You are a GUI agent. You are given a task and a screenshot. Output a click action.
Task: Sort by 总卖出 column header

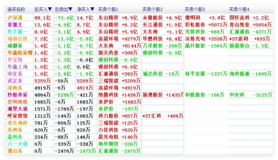pyautogui.click(x=64, y=9)
